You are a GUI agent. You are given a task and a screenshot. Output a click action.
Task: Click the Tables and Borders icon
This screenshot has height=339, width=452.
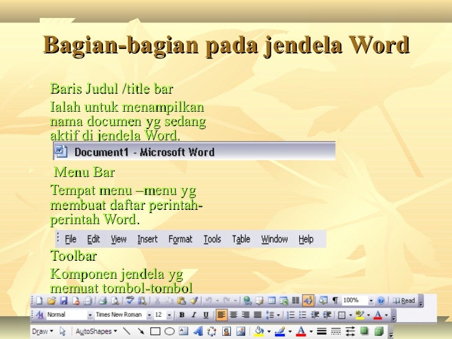[x=260, y=301]
